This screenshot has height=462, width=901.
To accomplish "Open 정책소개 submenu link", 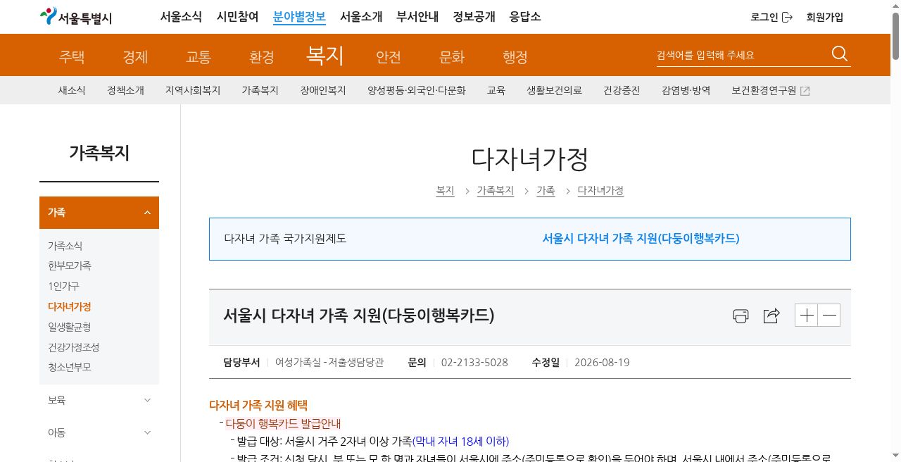I will (x=125, y=90).
